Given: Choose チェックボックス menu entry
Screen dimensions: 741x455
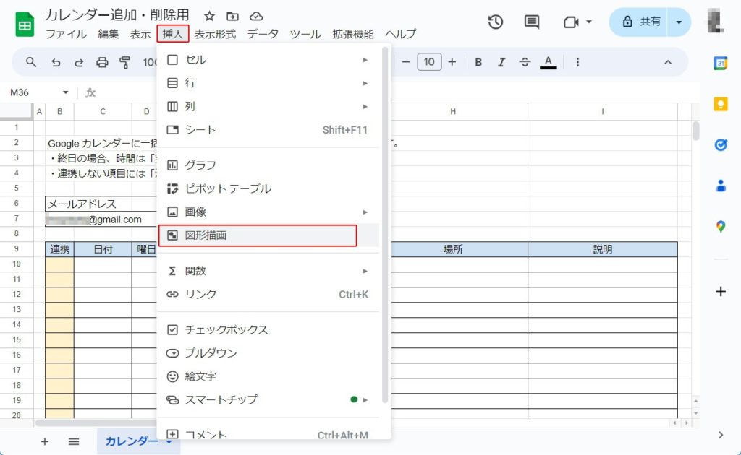Looking at the screenshot, I should pos(226,329).
